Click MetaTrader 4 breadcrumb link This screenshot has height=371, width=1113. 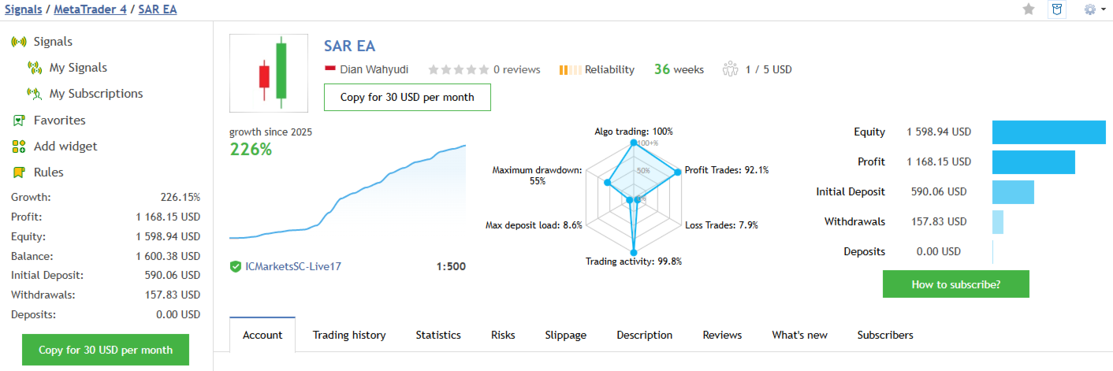click(x=90, y=9)
